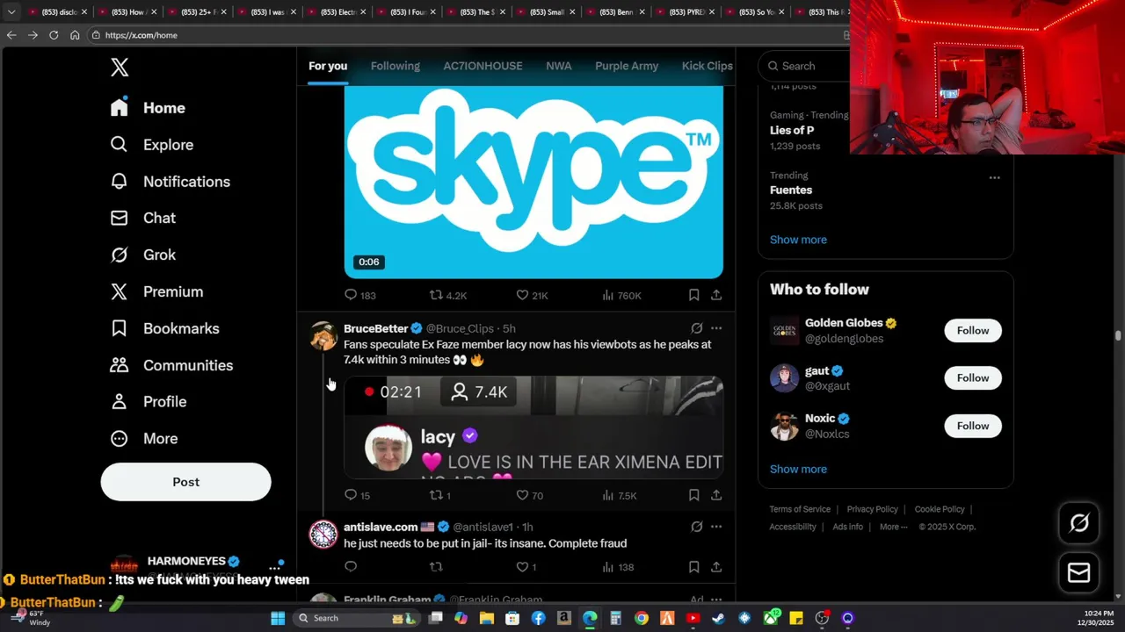
Task: Click the Profile person icon in sidebar
Action: tap(119, 401)
